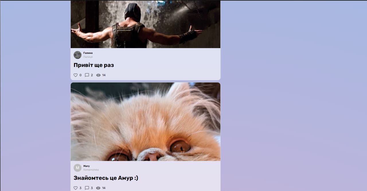
Task: Click the like count "3" on Mary's post
Action: (80, 188)
